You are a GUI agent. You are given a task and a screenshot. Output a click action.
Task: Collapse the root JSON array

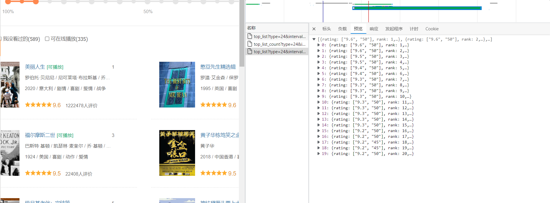[x=314, y=39]
